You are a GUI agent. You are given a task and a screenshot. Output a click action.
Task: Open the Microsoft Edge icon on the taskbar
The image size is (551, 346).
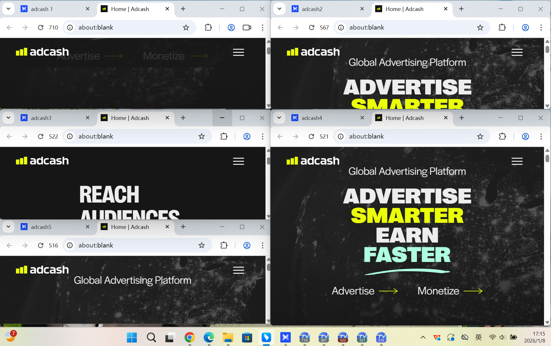[209, 337]
